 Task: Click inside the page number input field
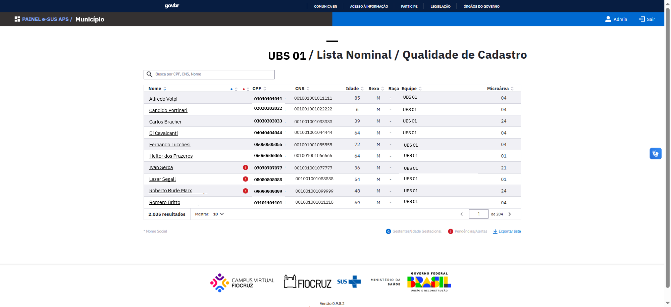pos(479,214)
